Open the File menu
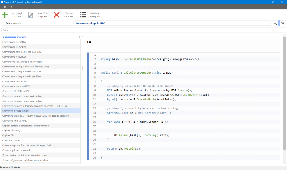 4,7
